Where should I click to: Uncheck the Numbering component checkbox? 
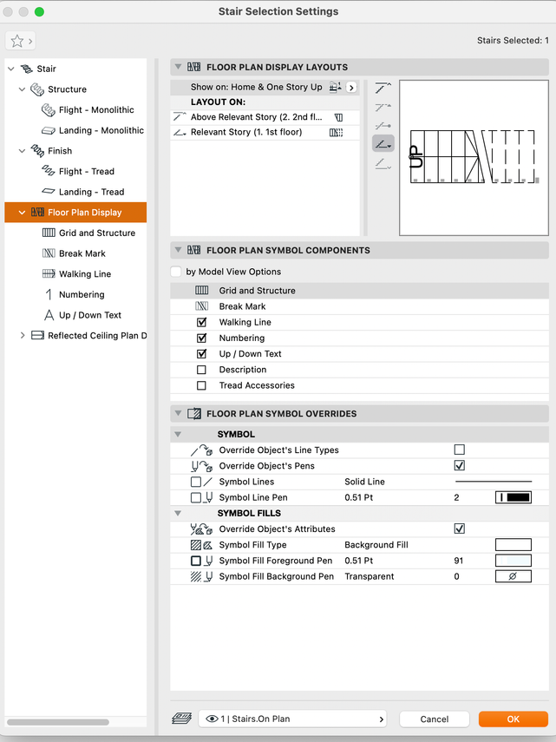(x=201, y=338)
